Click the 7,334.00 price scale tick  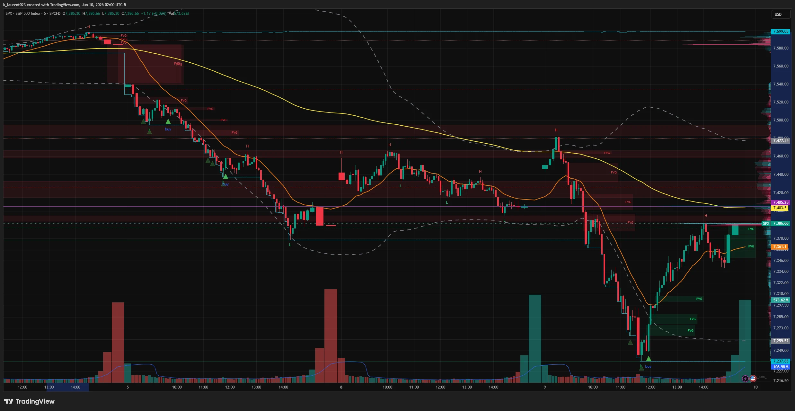pyautogui.click(x=781, y=272)
